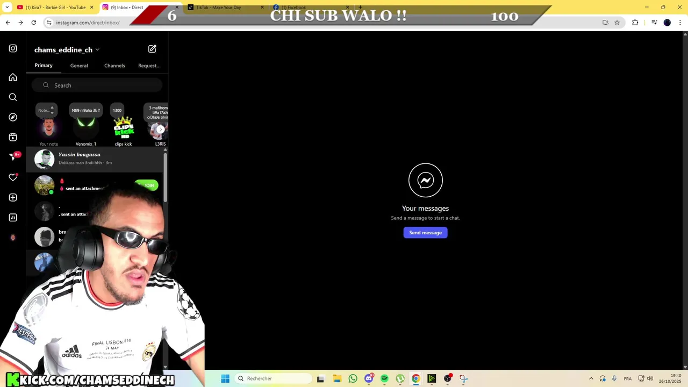The width and height of the screenshot is (688, 387).
Task: Click the Windows Start button
Action: (x=225, y=378)
